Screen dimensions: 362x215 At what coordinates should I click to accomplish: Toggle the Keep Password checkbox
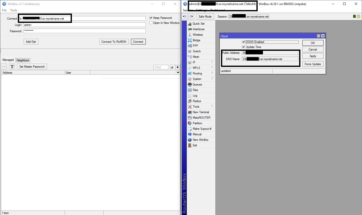(151, 18)
